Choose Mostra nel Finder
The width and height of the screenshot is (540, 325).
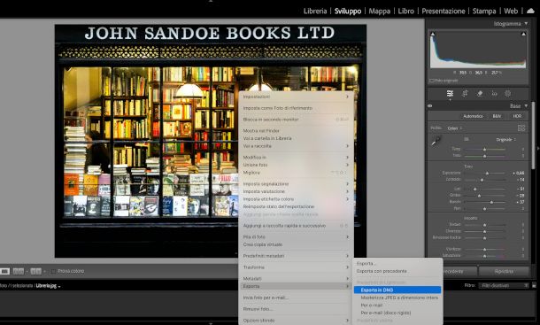tap(296, 131)
